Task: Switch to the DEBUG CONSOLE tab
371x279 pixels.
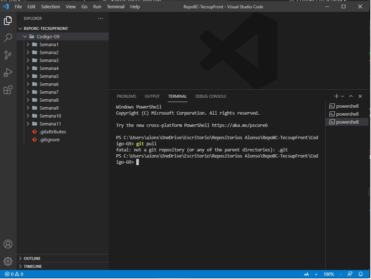Action: (211, 96)
